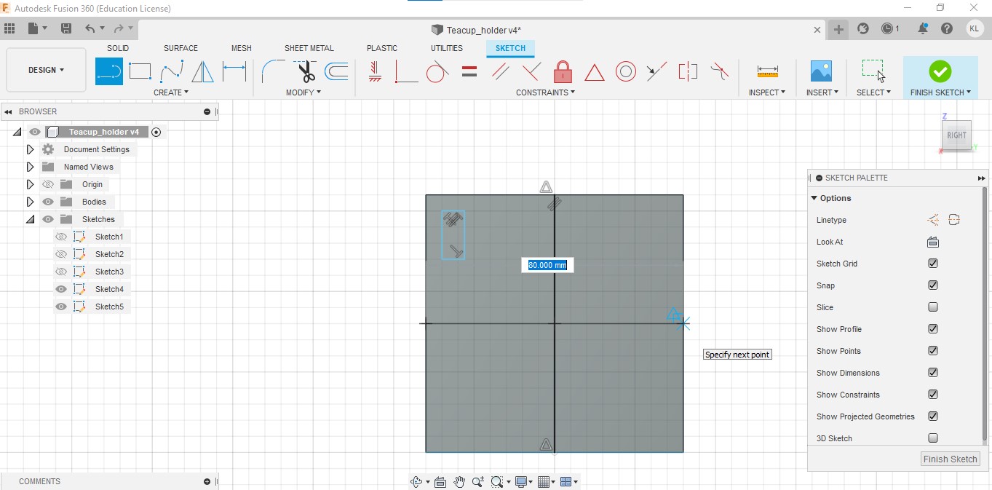Open the DESIGN workspace dropdown
Viewport: 992px width, 490px height.
click(46, 70)
